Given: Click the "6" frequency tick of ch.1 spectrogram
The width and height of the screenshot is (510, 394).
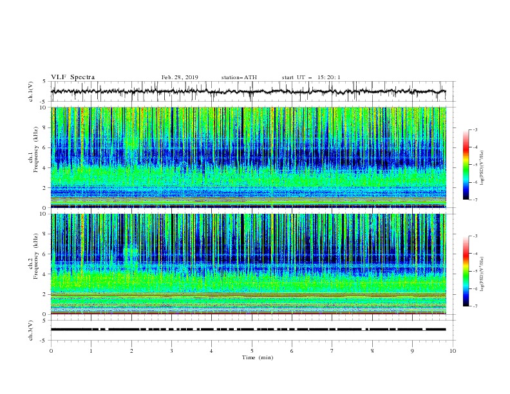Looking at the screenshot, I should pyautogui.click(x=45, y=147).
